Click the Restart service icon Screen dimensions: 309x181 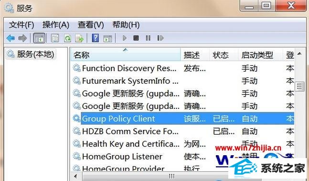[x=160, y=38]
